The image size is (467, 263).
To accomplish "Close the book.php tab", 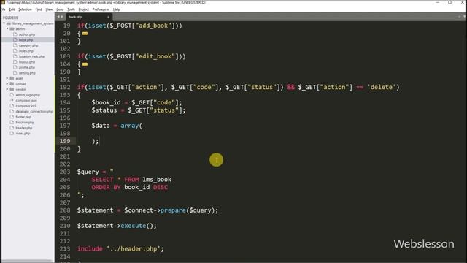I will point(108,17).
